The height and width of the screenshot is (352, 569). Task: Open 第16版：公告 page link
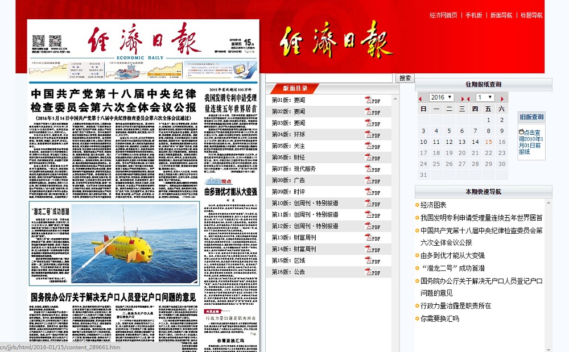point(288,272)
